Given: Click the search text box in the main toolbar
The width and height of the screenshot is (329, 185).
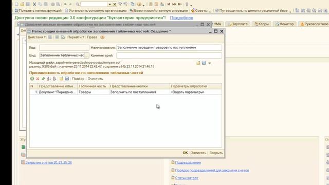Looking at the screenshot, I should pyautogui.click(x=94, y=4).
